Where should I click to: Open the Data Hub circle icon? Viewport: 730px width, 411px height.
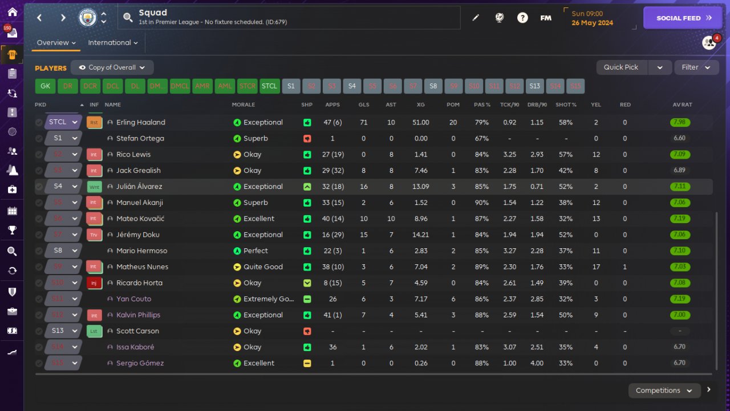[x=12, y=132]
